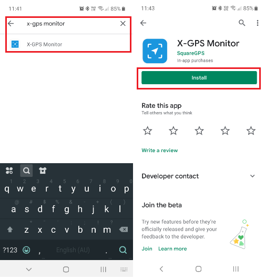Open the emoji keyboard
Viewport: 265px width, 279px height.
tap(26, 250)
